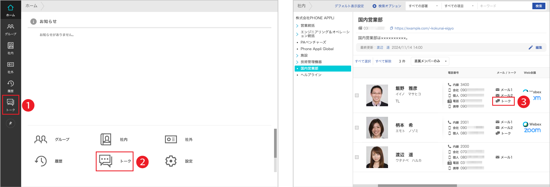This screenshot has width=550, height=187.
Task: Click デフォルト表示設定 link
Action: point(349,6)
